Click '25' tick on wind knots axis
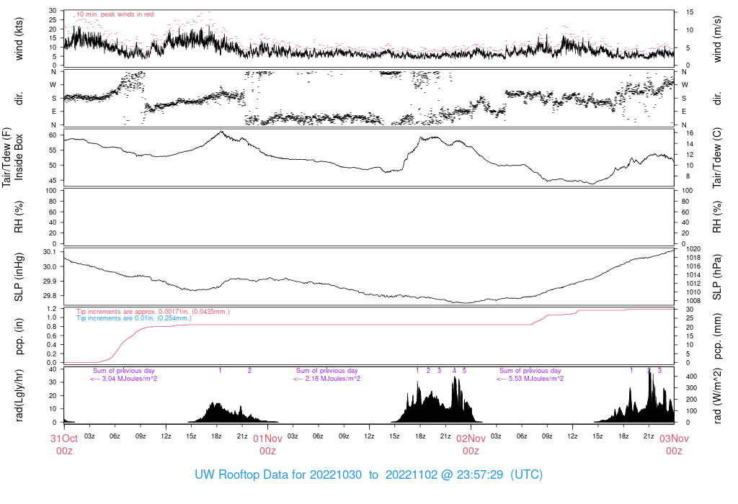 [53, 19]
